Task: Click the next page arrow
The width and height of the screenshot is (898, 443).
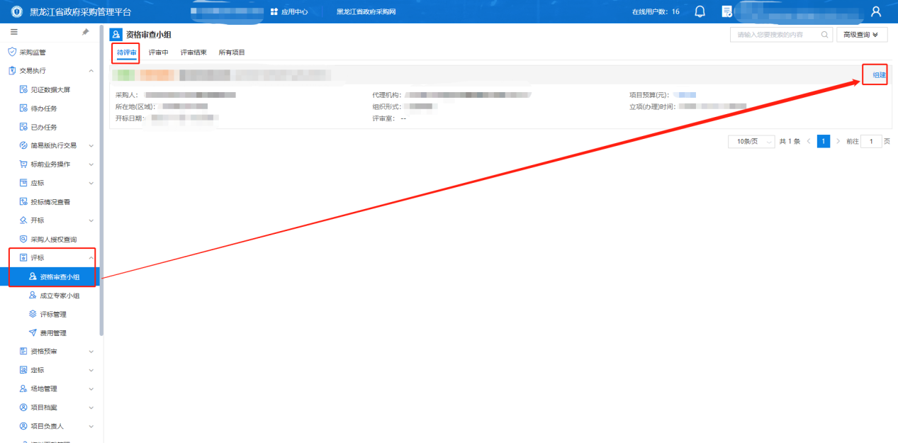Action: [838, 142]
